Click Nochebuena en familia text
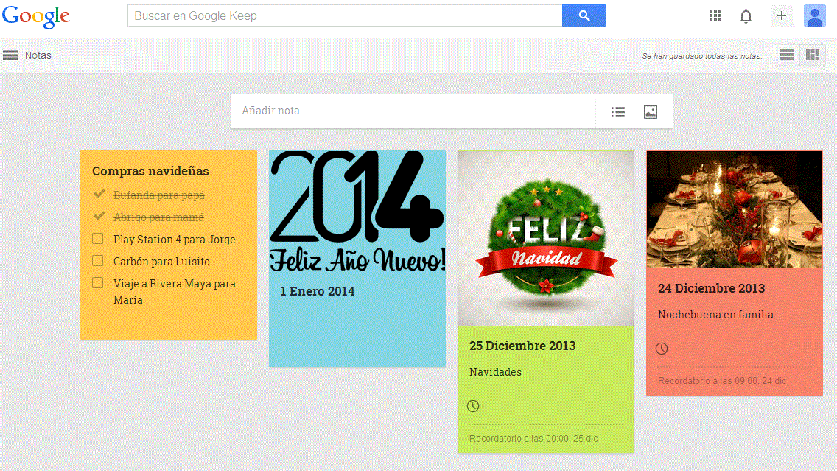The image size is (837, 471). click(715, 315)
